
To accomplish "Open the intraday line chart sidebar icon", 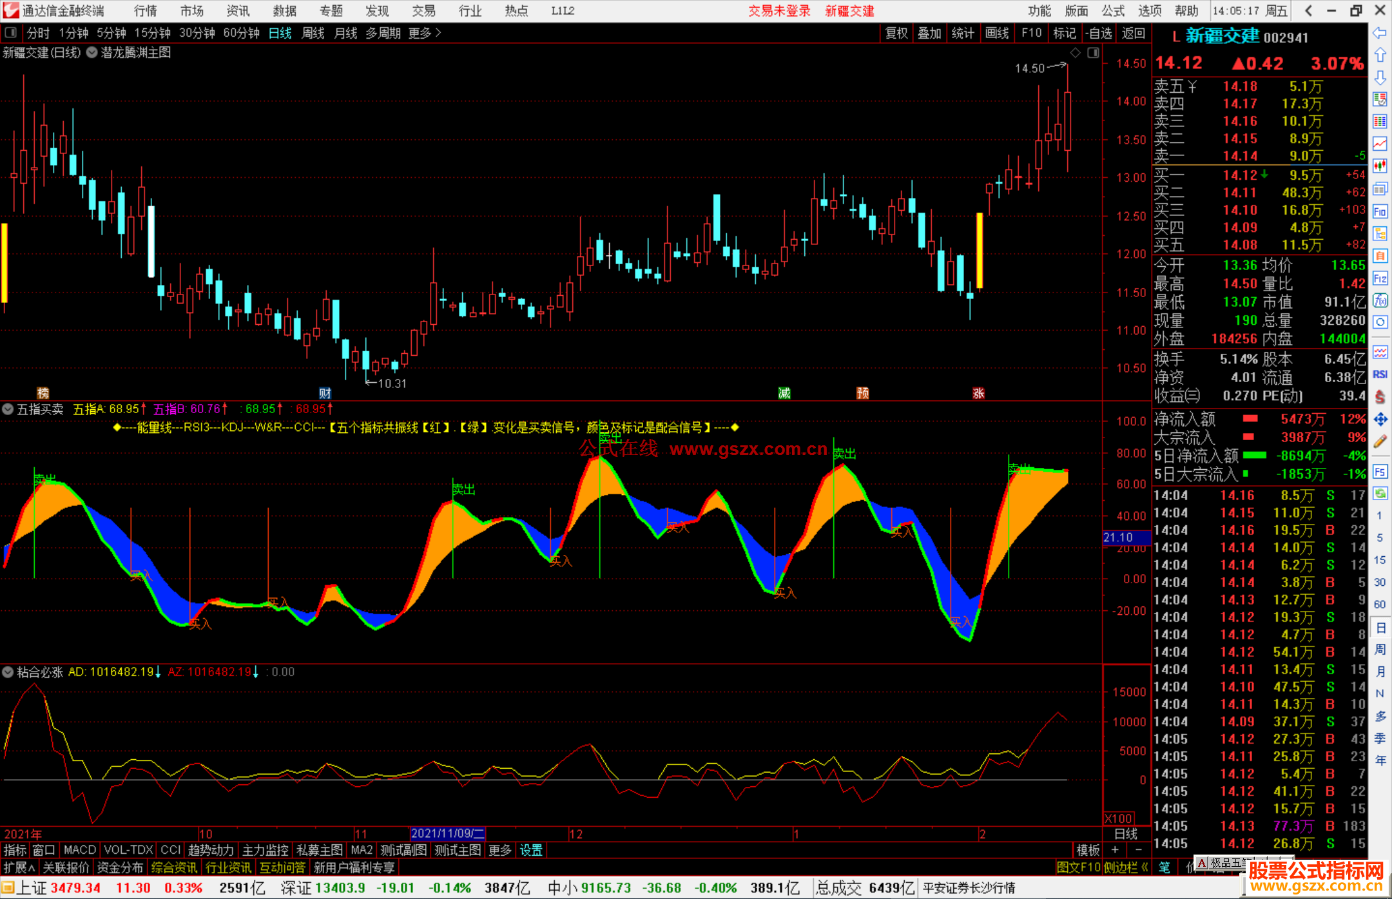I will click(1380, 144).
